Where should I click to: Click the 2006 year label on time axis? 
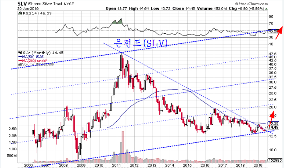point(28,166)
